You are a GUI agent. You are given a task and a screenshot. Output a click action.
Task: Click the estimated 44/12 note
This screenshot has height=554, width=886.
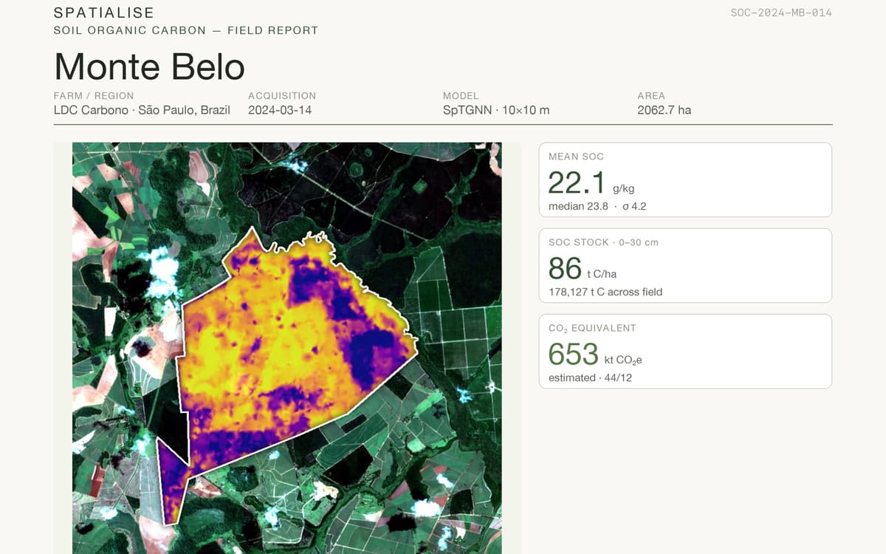click(x=590, y=377)
